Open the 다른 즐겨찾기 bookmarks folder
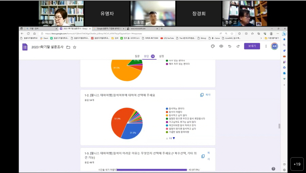The image size is (306, 173). tap(272, 38)
